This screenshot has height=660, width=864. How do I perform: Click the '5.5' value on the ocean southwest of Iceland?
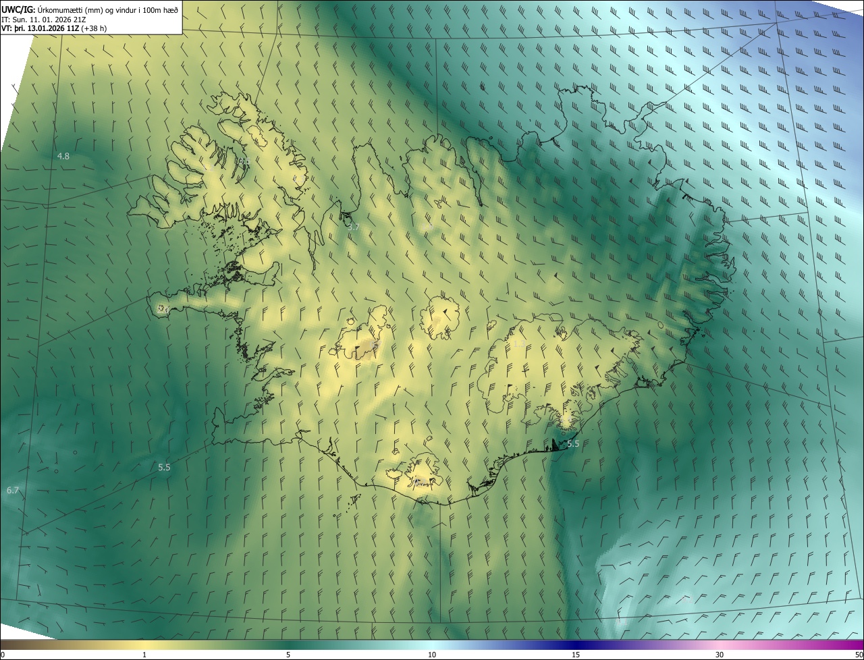(x=164, y=467)
